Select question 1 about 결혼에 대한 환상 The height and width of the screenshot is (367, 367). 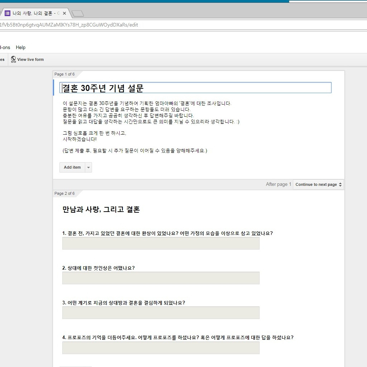[x=168, y=233]
